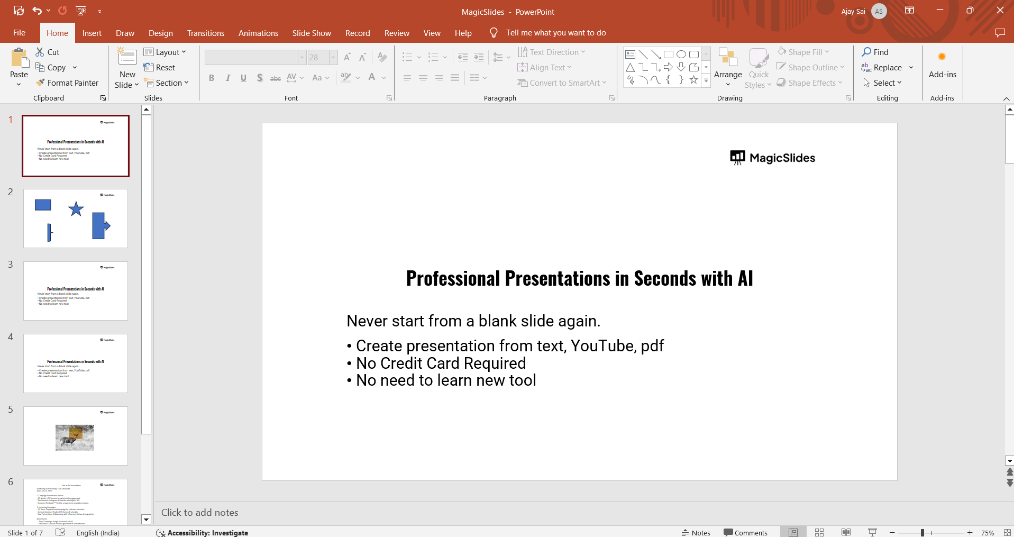
Task: Click the zoom slider handle
Action: click(x=922, y=533)
